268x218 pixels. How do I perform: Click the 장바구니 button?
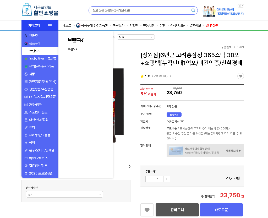point(177,210)
